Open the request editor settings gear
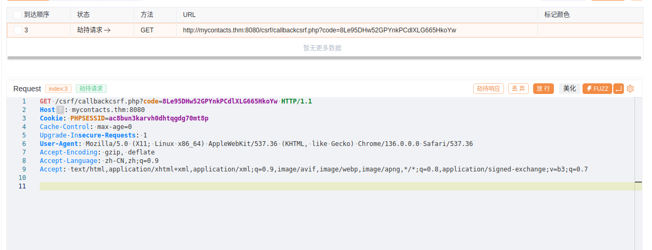 tap(630, 89)
